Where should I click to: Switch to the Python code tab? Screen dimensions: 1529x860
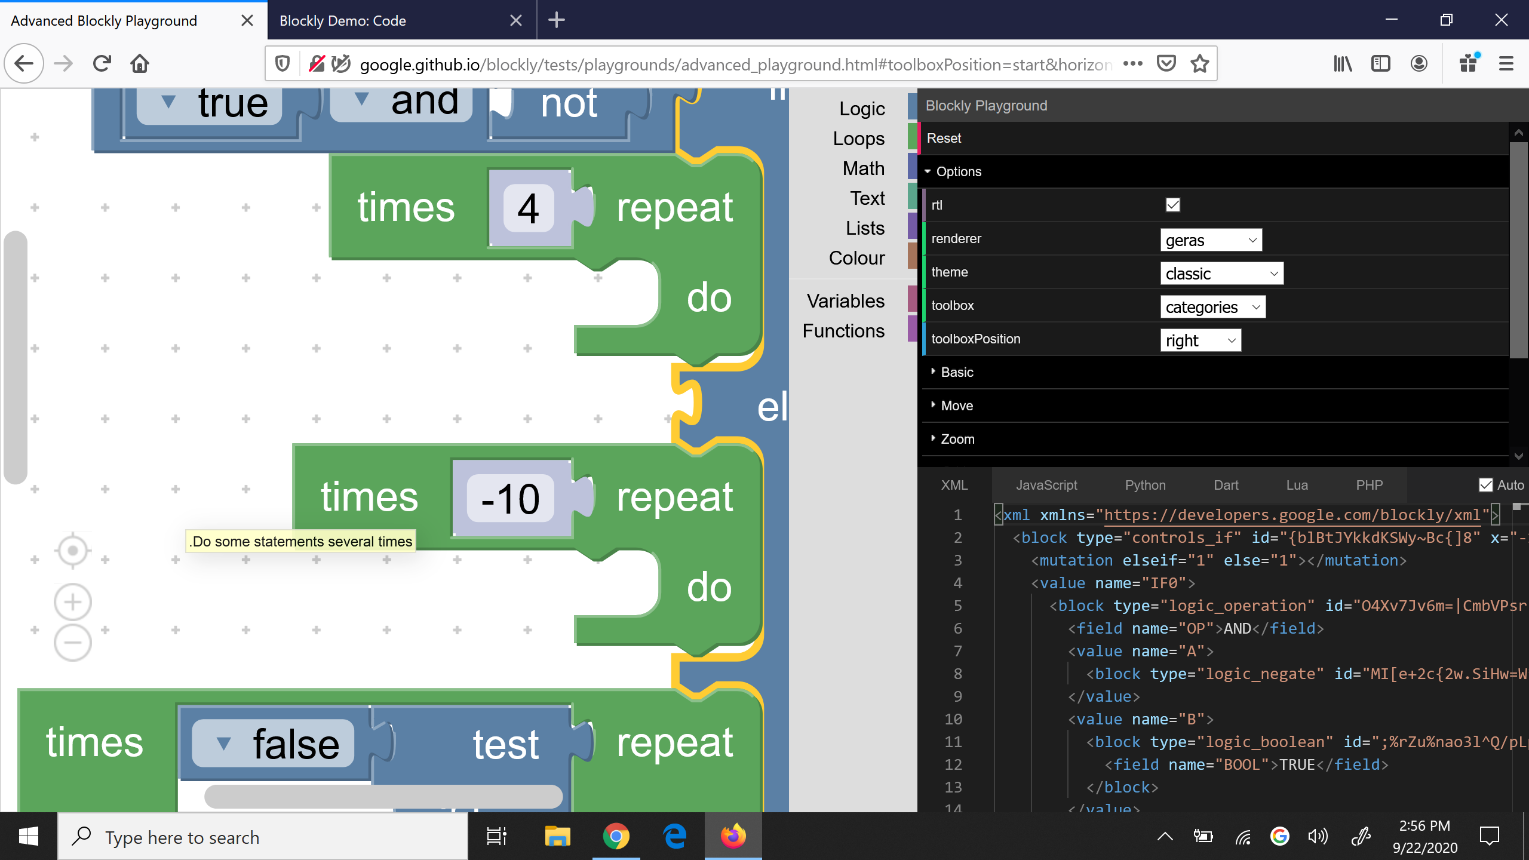(1145, 485)
